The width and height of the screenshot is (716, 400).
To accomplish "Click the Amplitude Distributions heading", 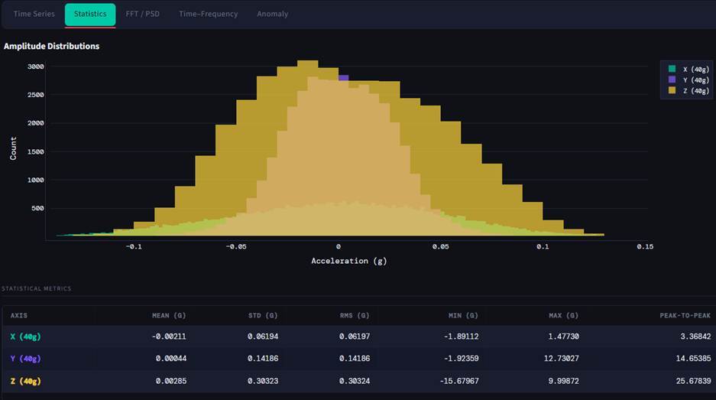I will coord(52,46).
